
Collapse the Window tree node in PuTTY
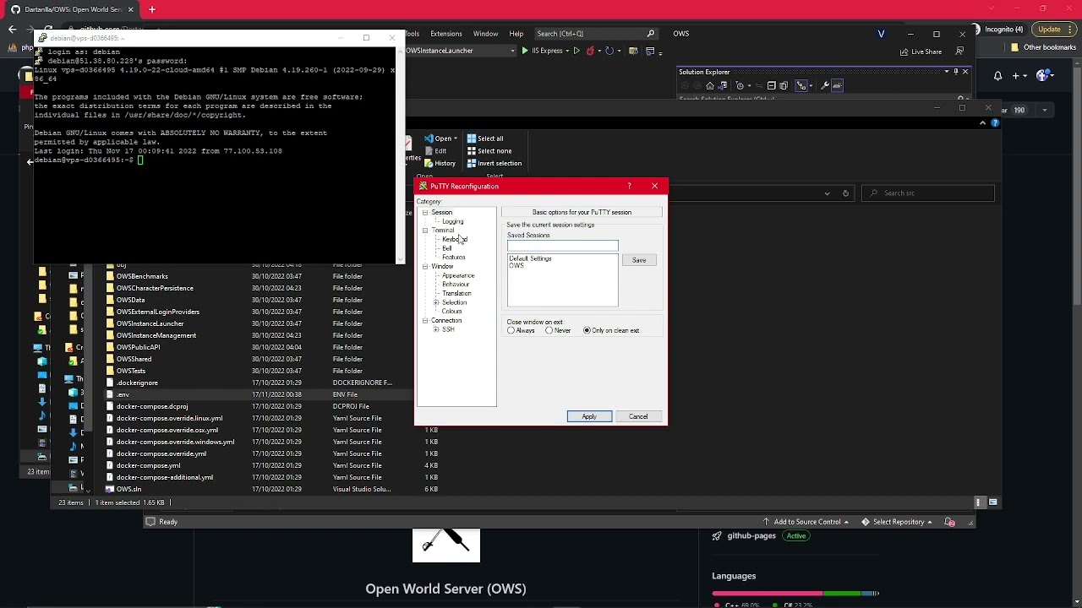click(x=425, y=267)
